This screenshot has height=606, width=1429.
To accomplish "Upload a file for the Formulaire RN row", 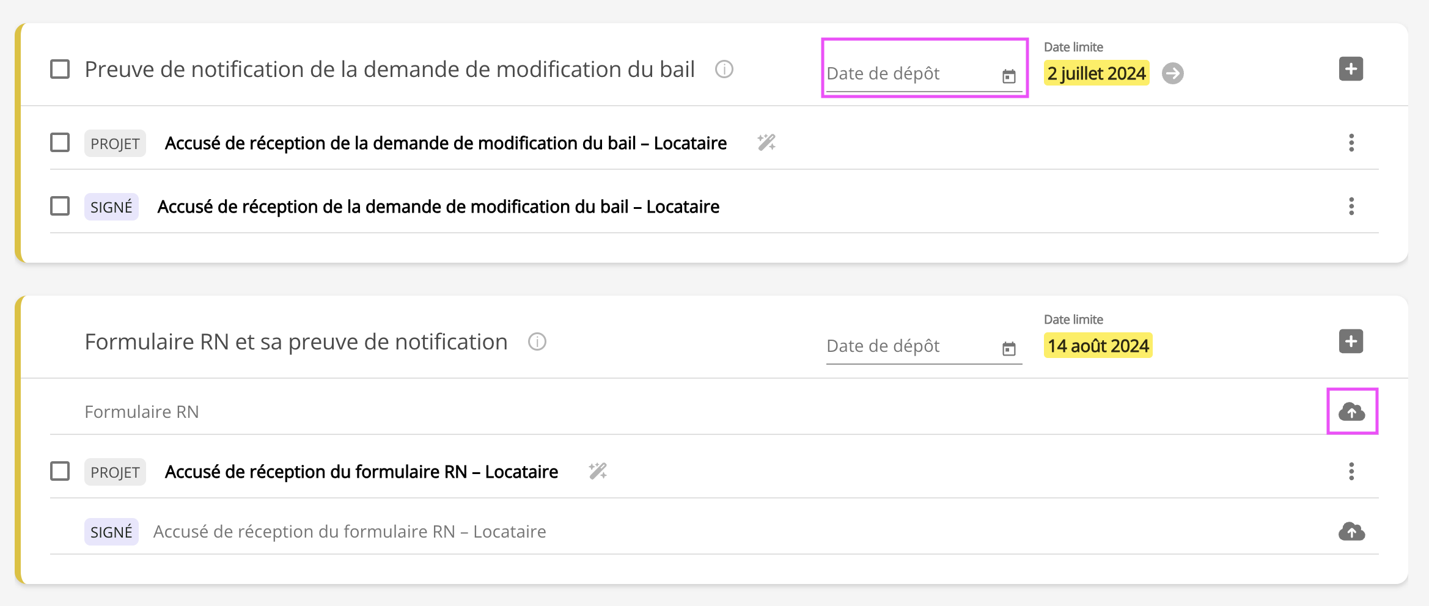I will (1351, 412).
